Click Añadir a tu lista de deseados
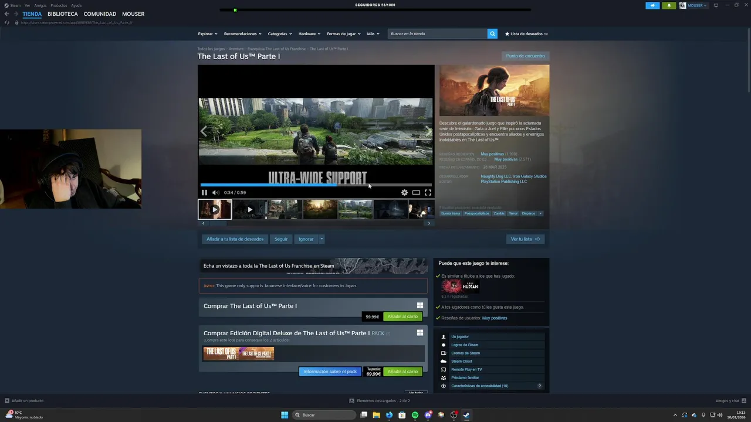 click(x=235, y=239)
